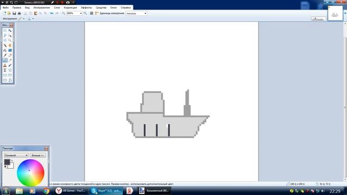Click the Zoom Out magnifier icon
Screen dimensions: 347x195
(63, 14)
